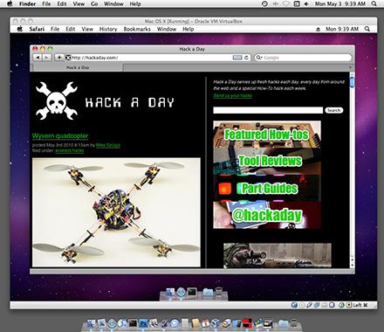Open the Part Guides banner
This screenshot has width=384, height=332.
pos(267,188)
